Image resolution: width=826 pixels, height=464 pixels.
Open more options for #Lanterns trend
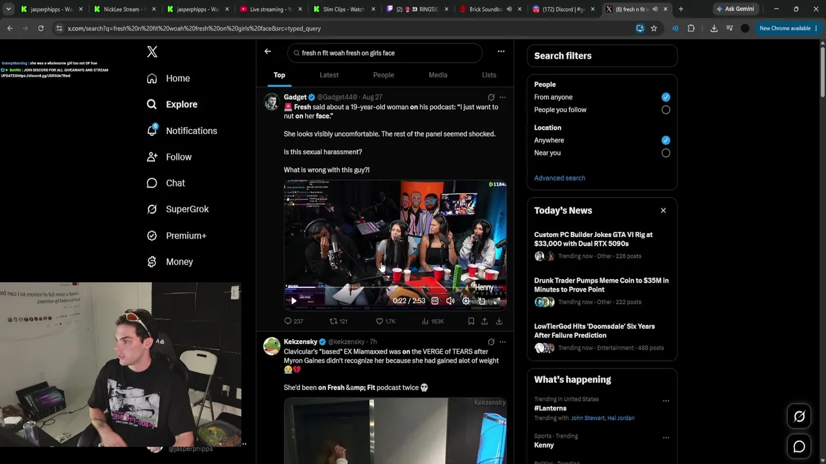pyautogui.click(x=666, y=401)
